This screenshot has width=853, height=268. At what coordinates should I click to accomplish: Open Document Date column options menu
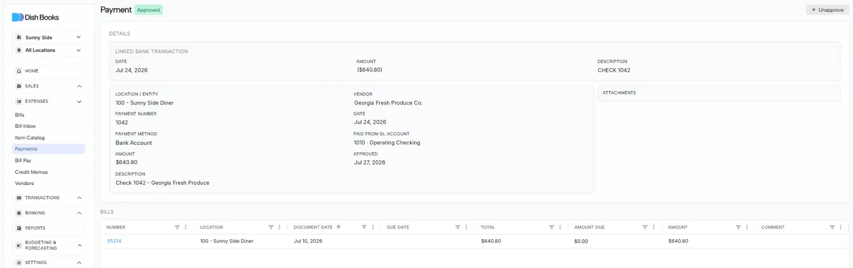[373, 228]
